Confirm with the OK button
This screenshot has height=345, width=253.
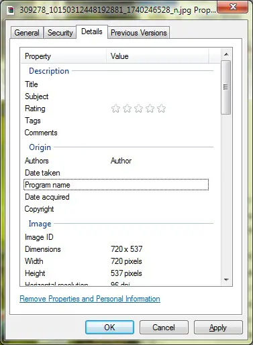[x=109, y=328]
